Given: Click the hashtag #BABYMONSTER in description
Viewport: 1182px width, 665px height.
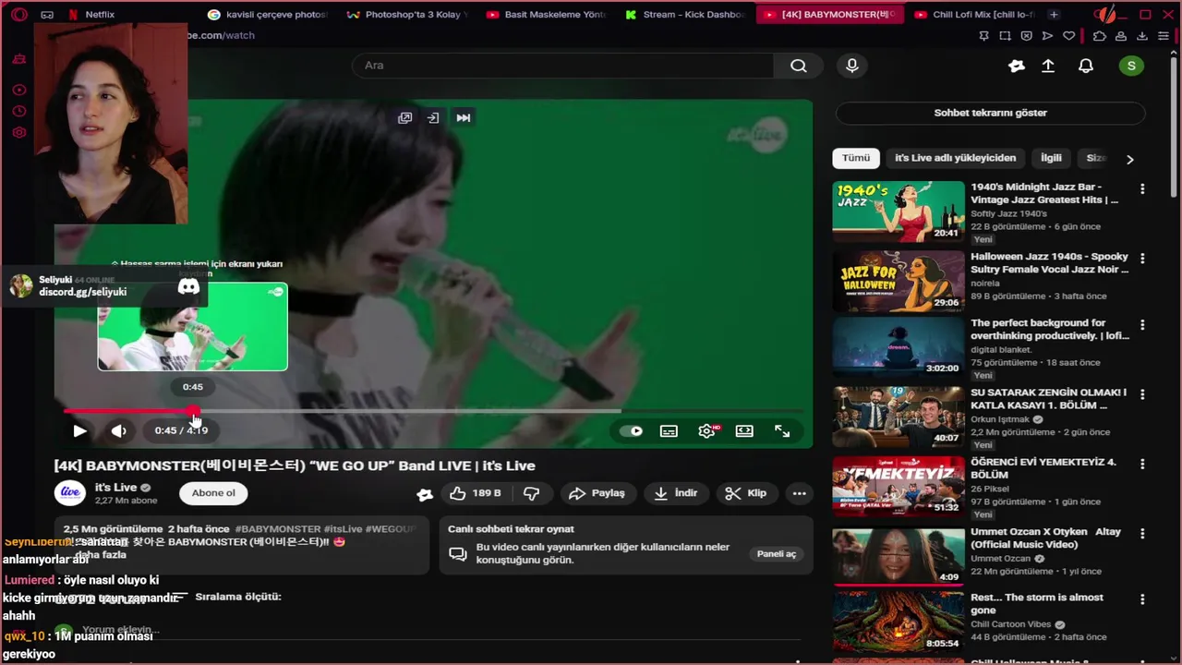Looking at the screenshot, I should point(278,529).
